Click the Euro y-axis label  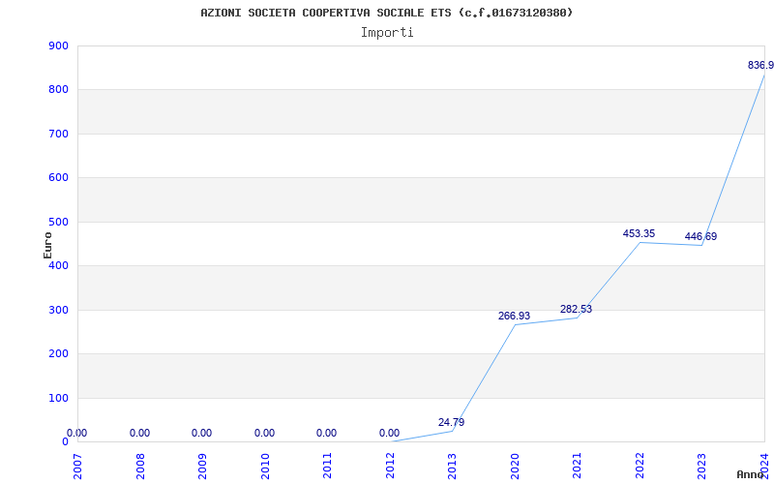pos(47,245)
